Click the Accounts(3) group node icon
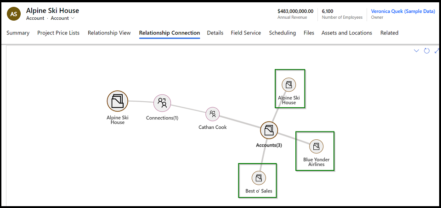 pyautogui.click(x=269, y=130)
